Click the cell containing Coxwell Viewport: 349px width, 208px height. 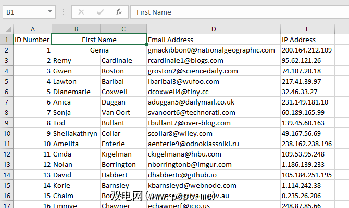(x=123, y=92)
